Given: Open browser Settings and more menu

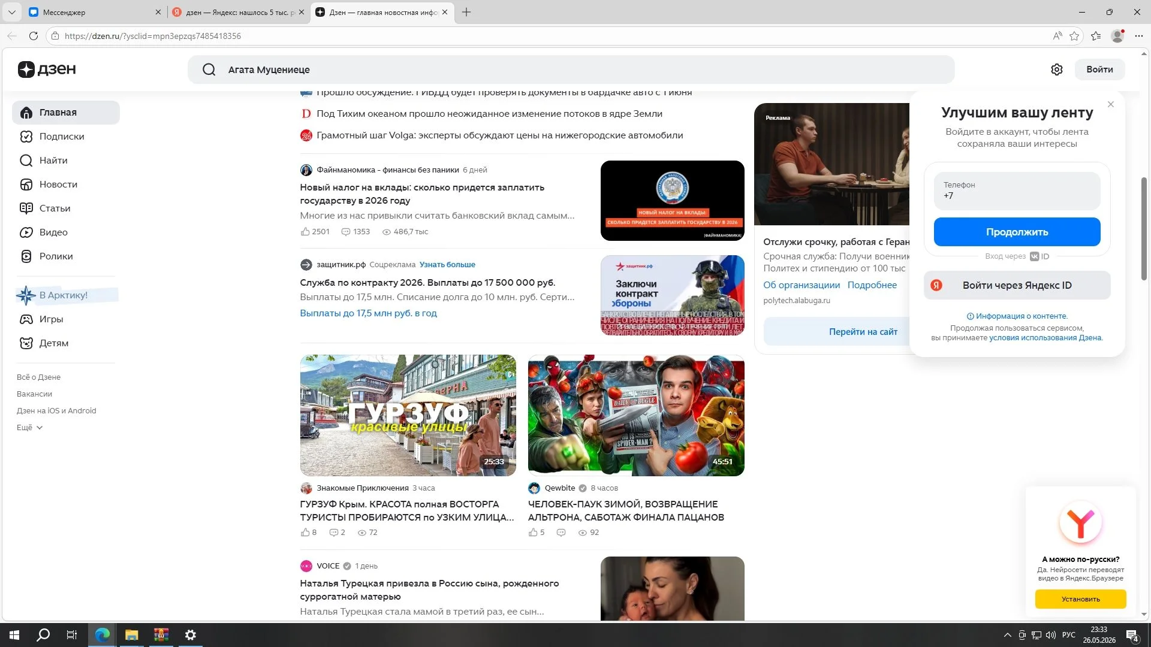Looking at the screenshot, I should point(1139,36).
